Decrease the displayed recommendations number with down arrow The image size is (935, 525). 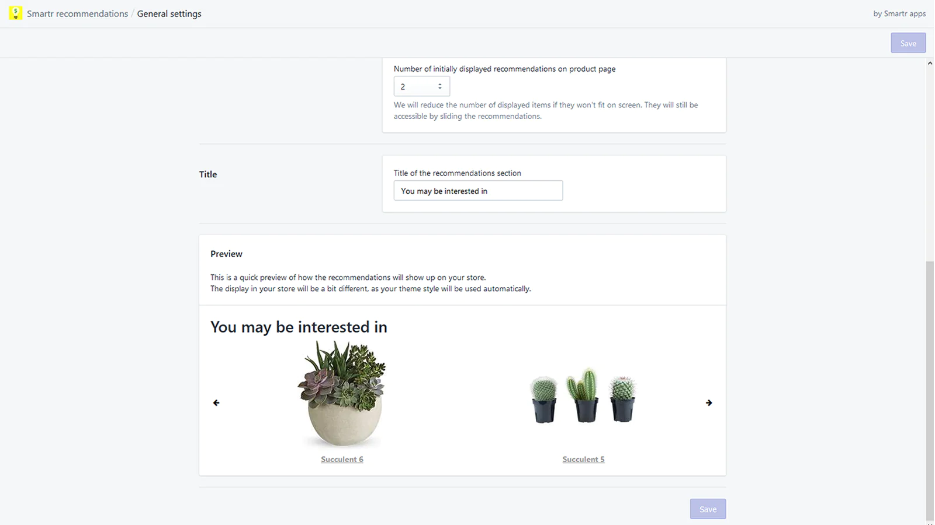(440, 89)
